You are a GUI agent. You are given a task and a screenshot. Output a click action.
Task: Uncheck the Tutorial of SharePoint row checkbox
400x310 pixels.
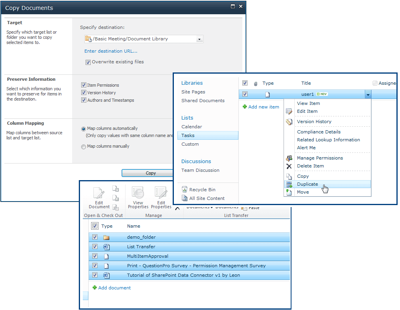click(95, 275)
